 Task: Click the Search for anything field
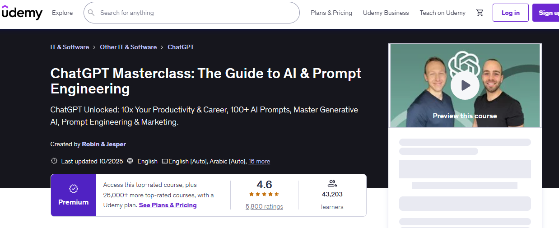(194, 13)
